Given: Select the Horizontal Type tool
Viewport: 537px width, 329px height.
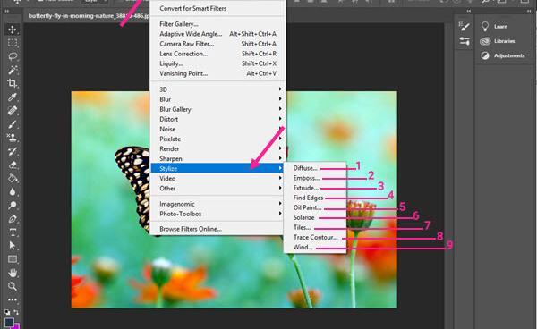Looking at the screenshot, I should (x=13, y=232).
